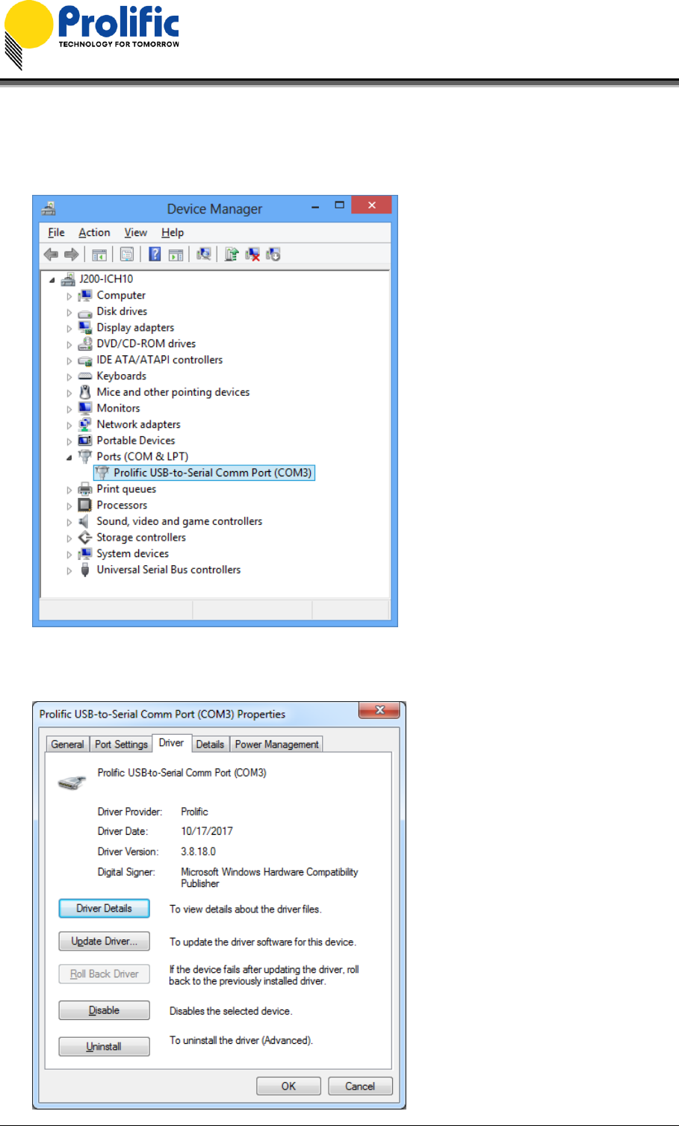The width and height of the screenshot is (679, 1126).
Task: Switch to the Details tab
Action: [x=210, y=744]
